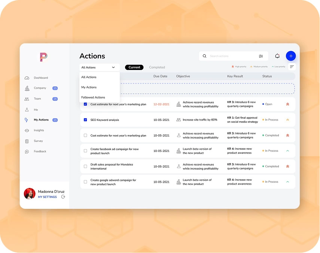Click the blue plus add action button
320x253 pixels.
291,56
